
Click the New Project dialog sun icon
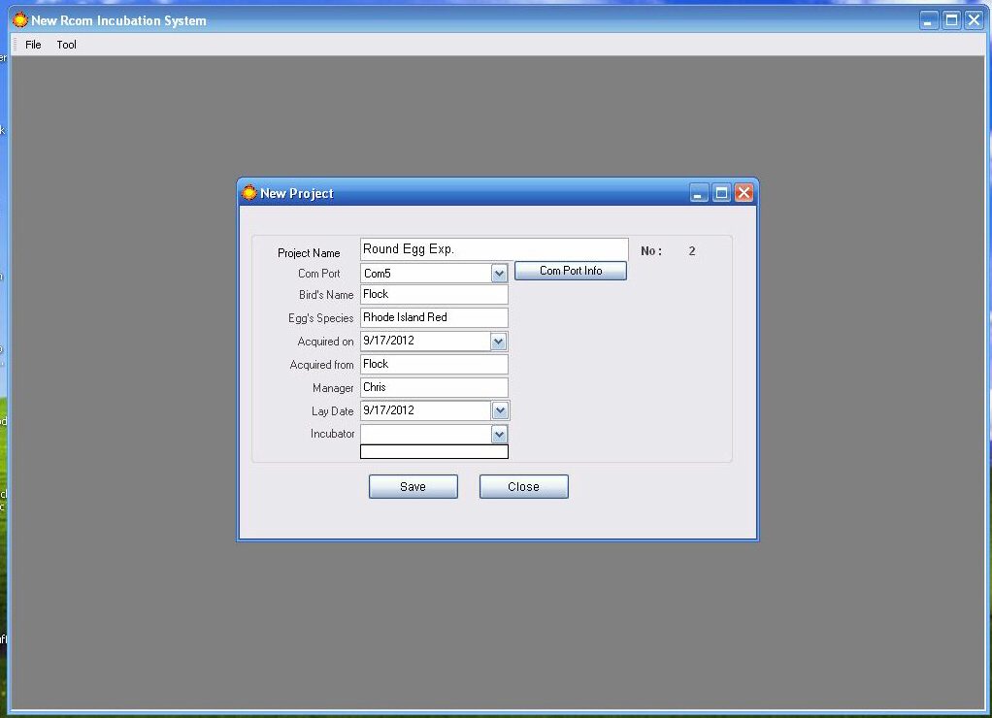click(249, 193)
